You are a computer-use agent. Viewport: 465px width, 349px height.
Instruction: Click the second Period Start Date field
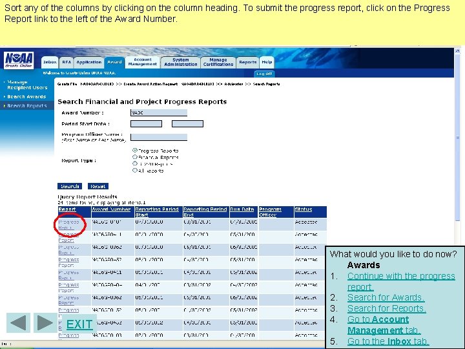(187, 123)
